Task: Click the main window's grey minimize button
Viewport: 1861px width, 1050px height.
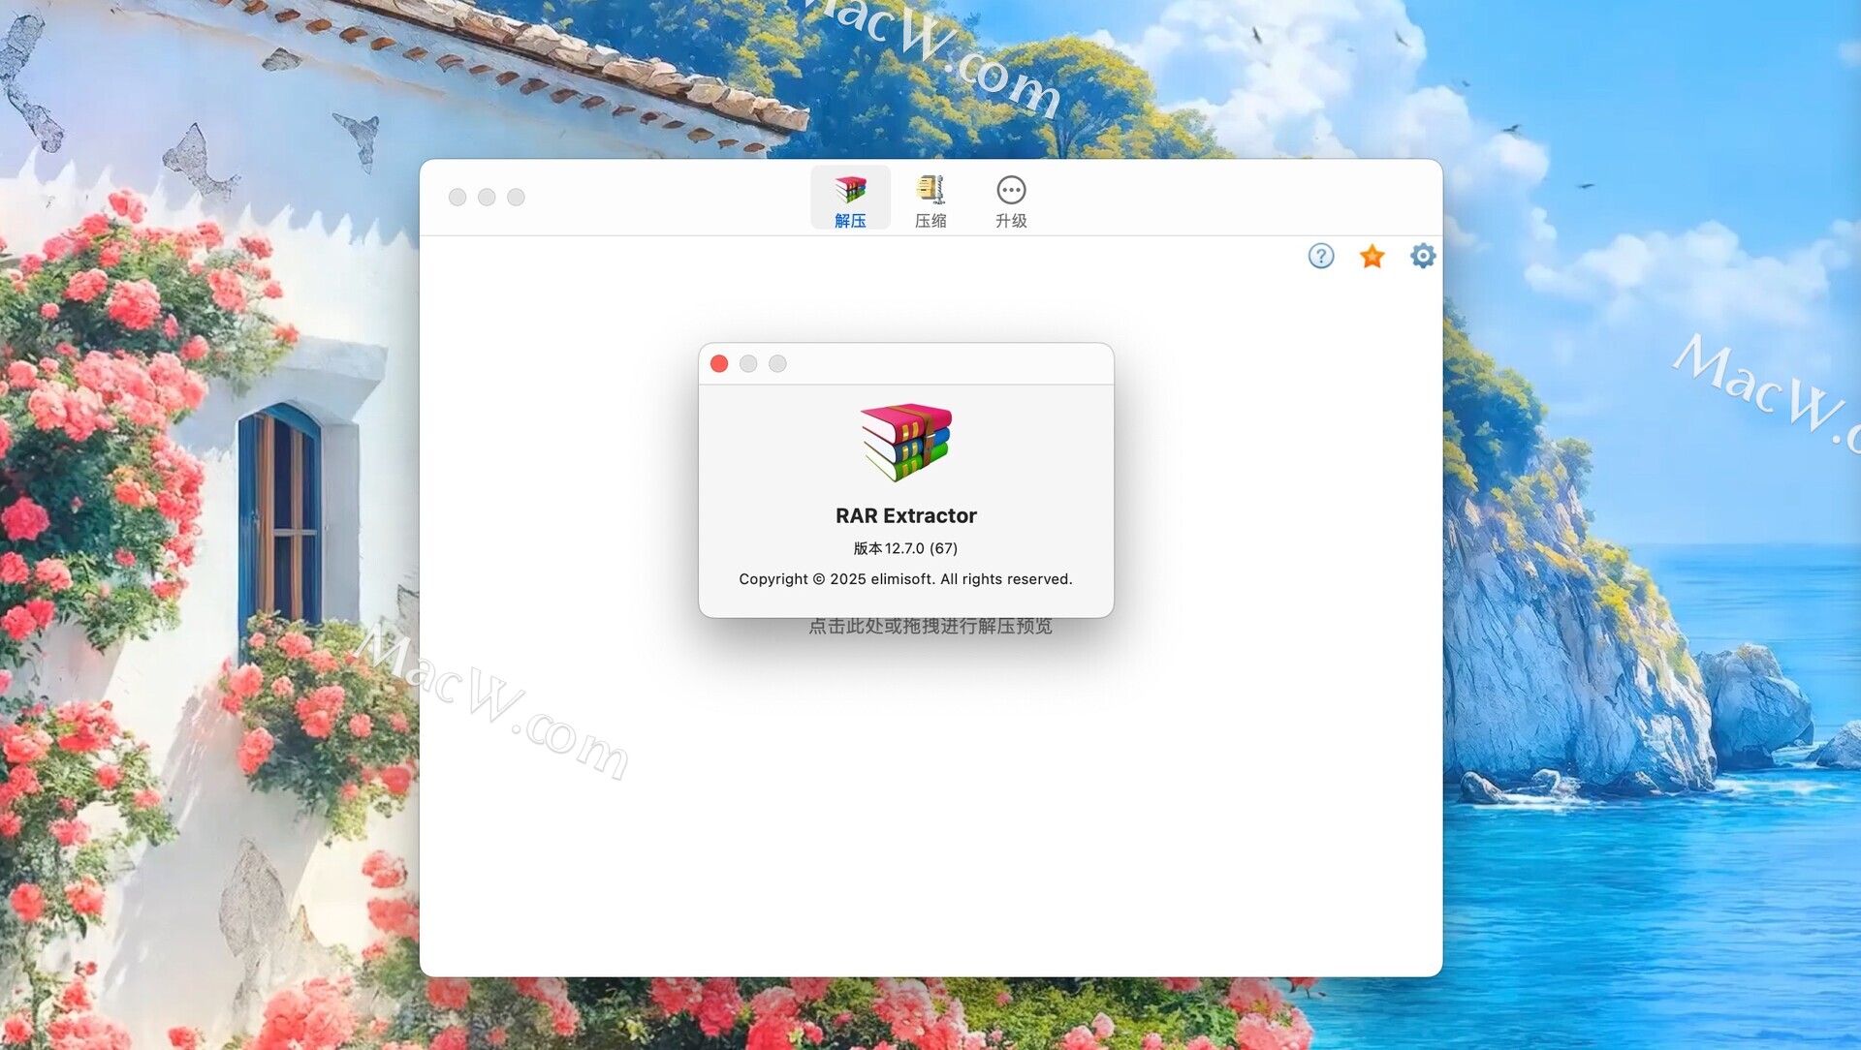Action: click(487, 197)
